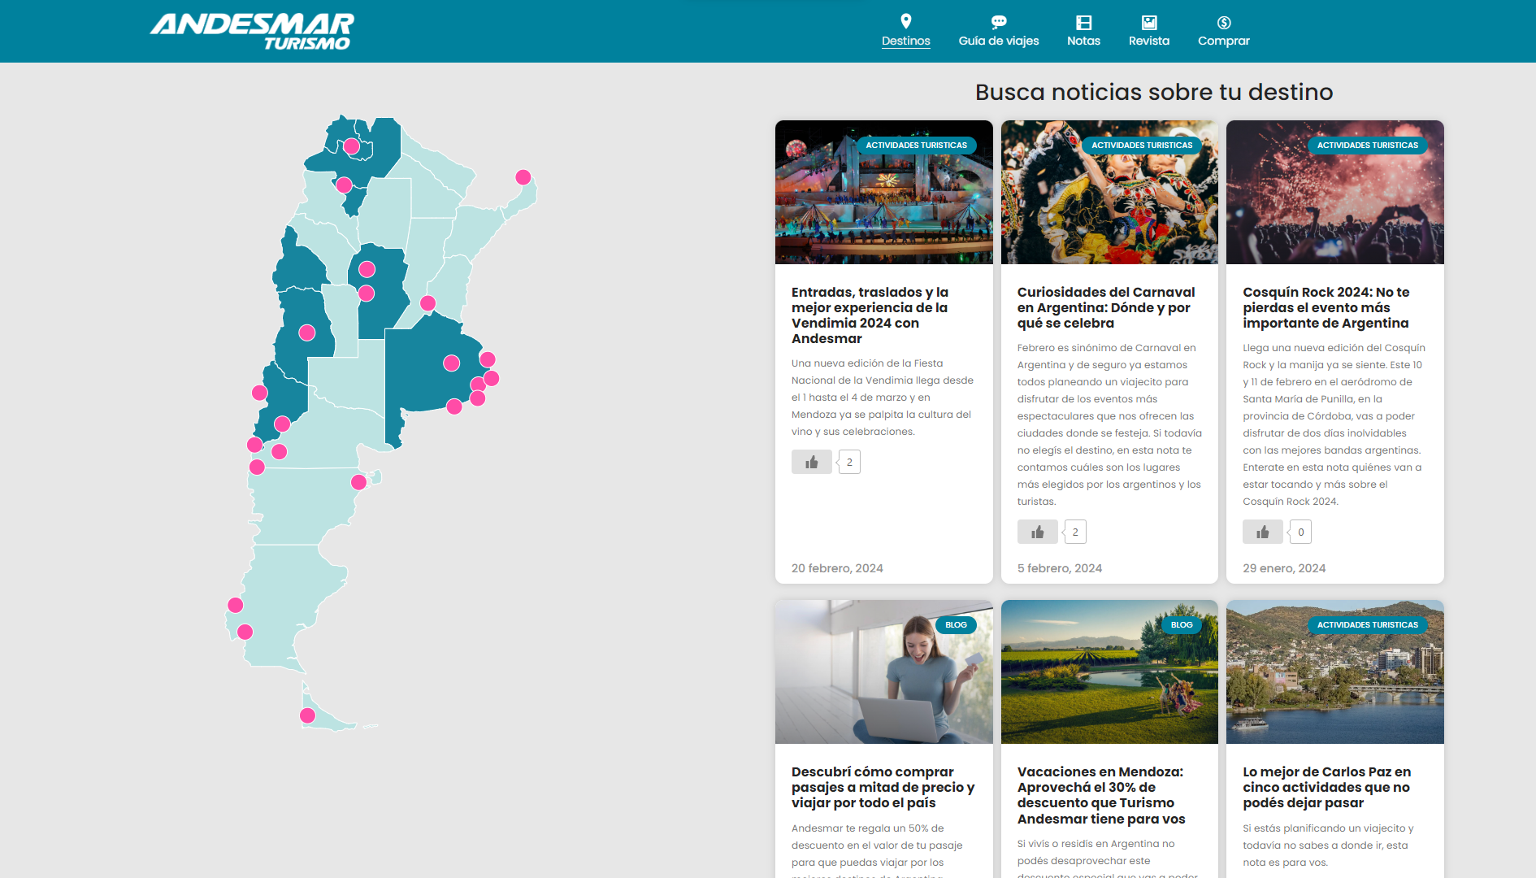Screen dimensions: 1536x878
Task: Go to the Notas menu label
Action: 1083,41
